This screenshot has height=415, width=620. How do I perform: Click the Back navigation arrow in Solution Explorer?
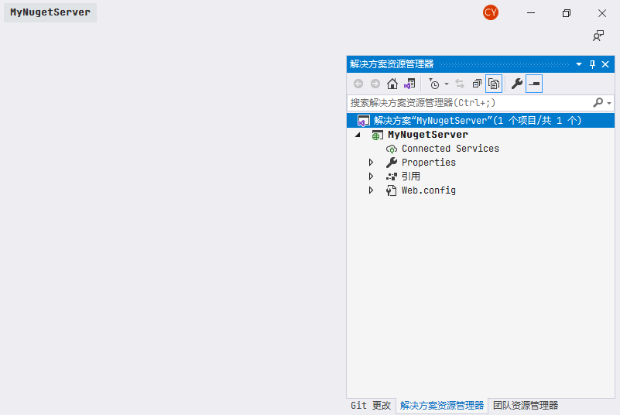coord(358,84)
